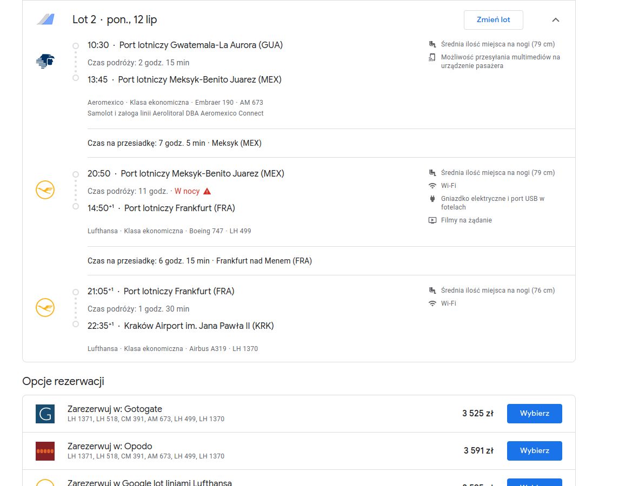Click the Lufthansa logo for flight LH 499
619x486 pixels.
click(45, 190)
